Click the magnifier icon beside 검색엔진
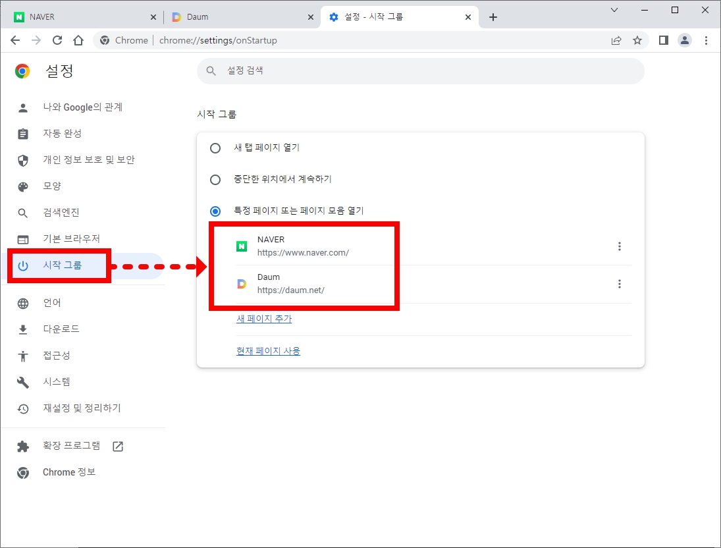The width and height of the screenshot is (721, 548). (x=22, y=213)
